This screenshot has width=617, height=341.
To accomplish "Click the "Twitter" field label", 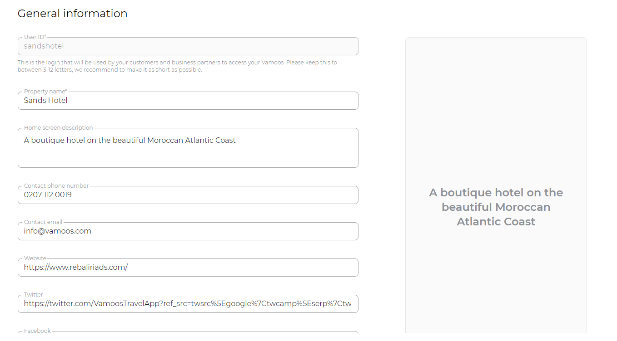I will (34, 295).
